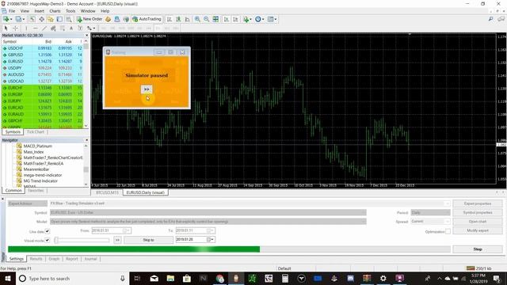This screenshot has width=507, height=285.
Task: Click the green tester progress bar
Action: [x=134, y=249]
